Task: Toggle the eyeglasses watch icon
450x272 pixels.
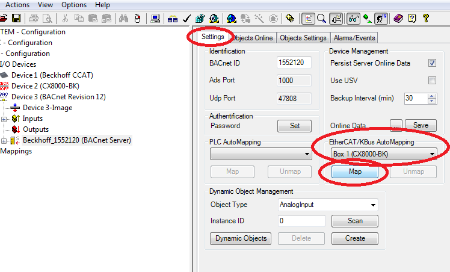Action: (354, 19)
